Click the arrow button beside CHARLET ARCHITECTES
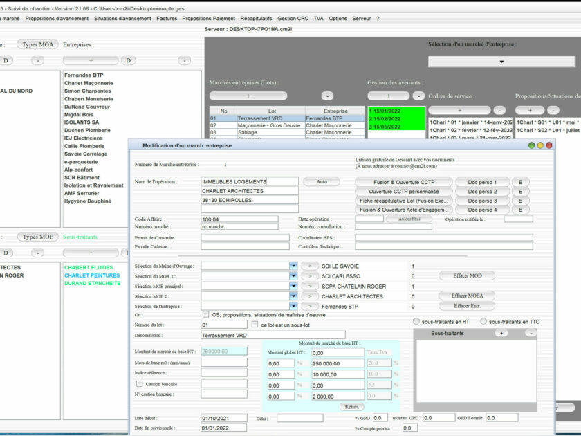 coord(310,296)
